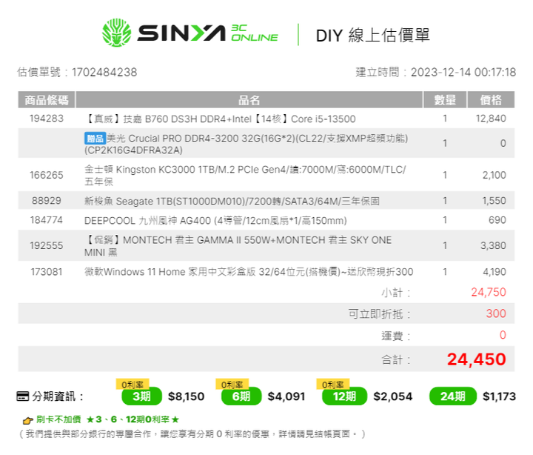The image size is (533, 455).
Task: Click the credit card installment icon
Action: [x=23, y=396]
